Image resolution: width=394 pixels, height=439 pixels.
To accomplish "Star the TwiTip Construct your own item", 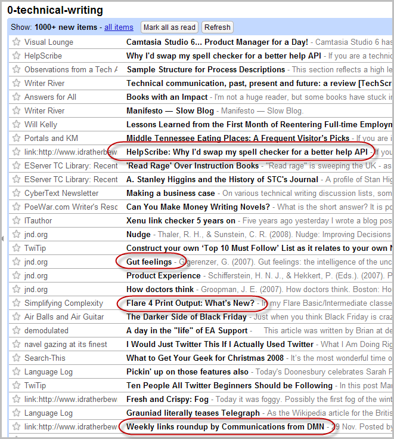I will pyautogui.click(x=17, y=248).
